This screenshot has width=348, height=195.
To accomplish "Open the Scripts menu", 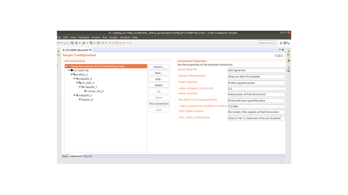I will click(113, 37).
